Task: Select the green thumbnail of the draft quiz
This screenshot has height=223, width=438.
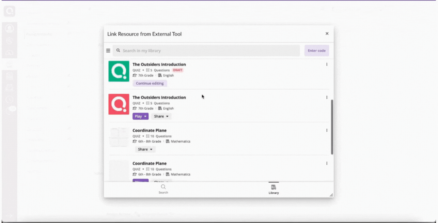Action: point(119,71)
